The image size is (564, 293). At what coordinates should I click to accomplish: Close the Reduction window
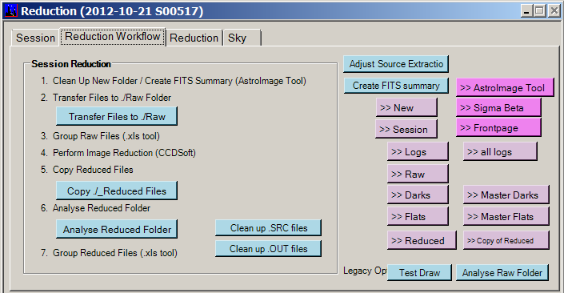554,10
